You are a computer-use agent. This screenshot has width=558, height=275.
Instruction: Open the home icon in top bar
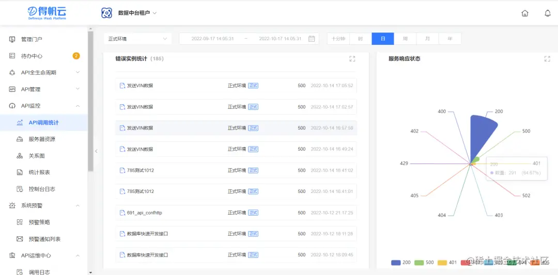click(x=524, y=13)
